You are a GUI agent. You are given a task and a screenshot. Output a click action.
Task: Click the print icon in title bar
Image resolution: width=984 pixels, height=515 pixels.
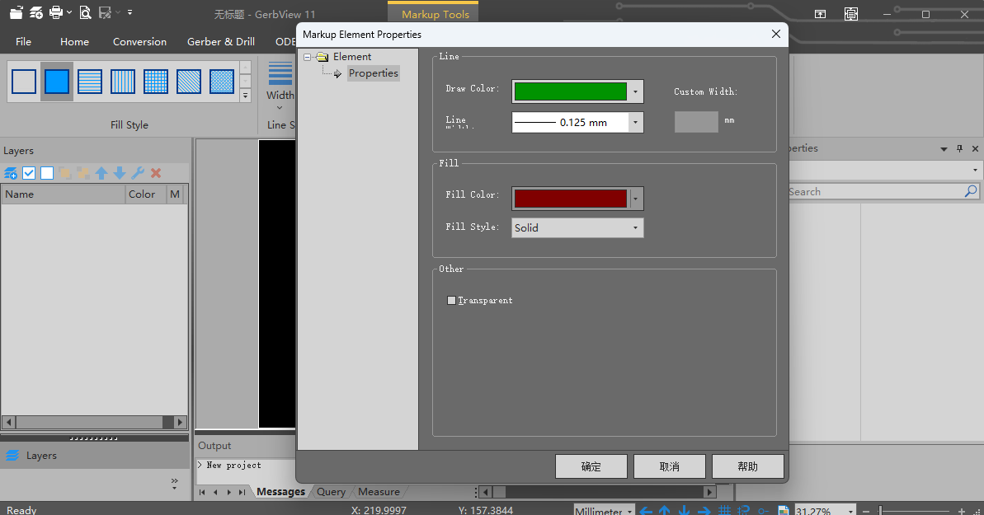tap(56, 13)
